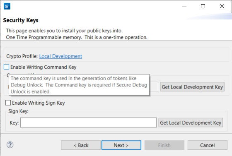Enable Writing Command Key checkbox
The image size is (232, 156).
coord(6,67)
